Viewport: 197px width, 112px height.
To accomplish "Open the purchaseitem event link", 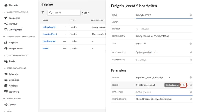I will [x=50, y=41].
